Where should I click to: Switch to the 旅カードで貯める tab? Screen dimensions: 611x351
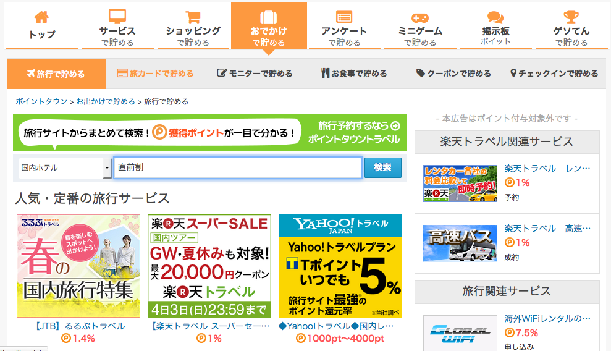click(x=155, y=74)
